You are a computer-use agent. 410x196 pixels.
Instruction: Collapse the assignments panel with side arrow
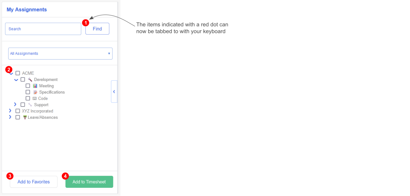[114, 92]
